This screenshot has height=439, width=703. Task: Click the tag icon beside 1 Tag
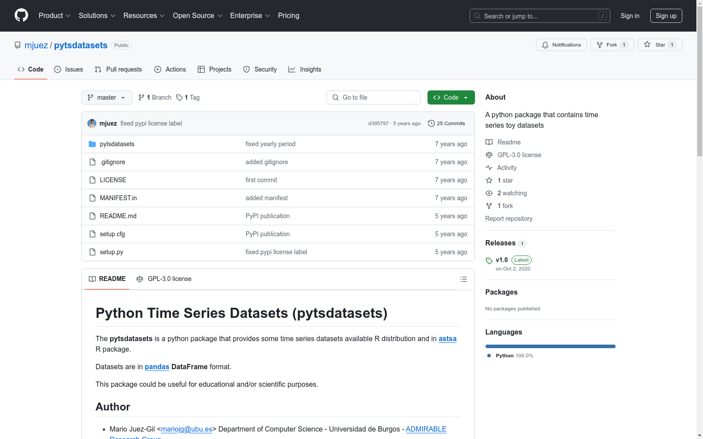[179, 97]
